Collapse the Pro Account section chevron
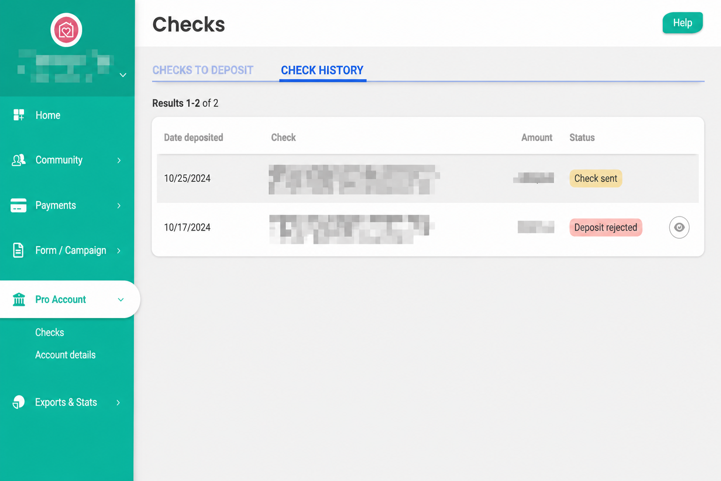This screenshot has width=721, height=481. [x=121, y=300]
